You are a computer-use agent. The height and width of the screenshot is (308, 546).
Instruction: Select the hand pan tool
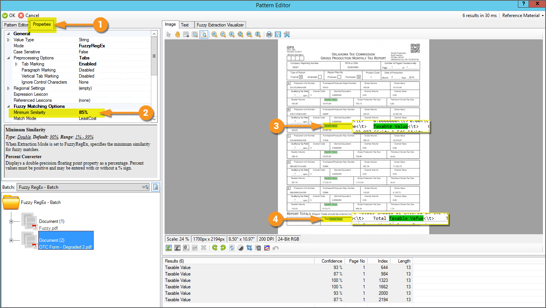177,34
